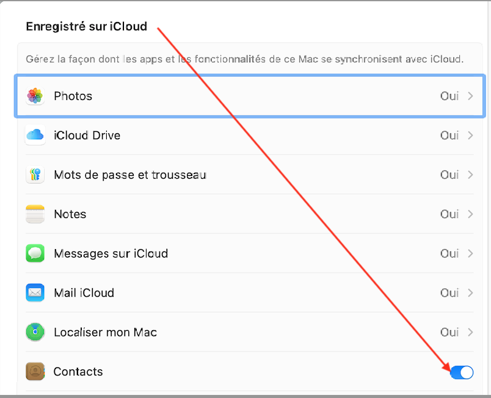Click the Messages green bubble icon
Screen dimensions: 491x398
pyautogui.click(x=35, y=253)
